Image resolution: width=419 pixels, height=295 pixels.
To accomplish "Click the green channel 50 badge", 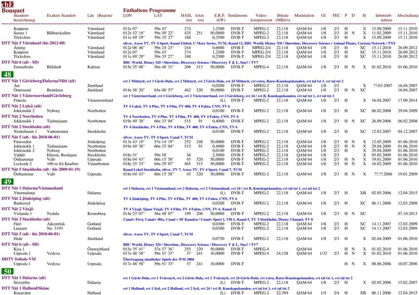I will (x=7, y=271).
